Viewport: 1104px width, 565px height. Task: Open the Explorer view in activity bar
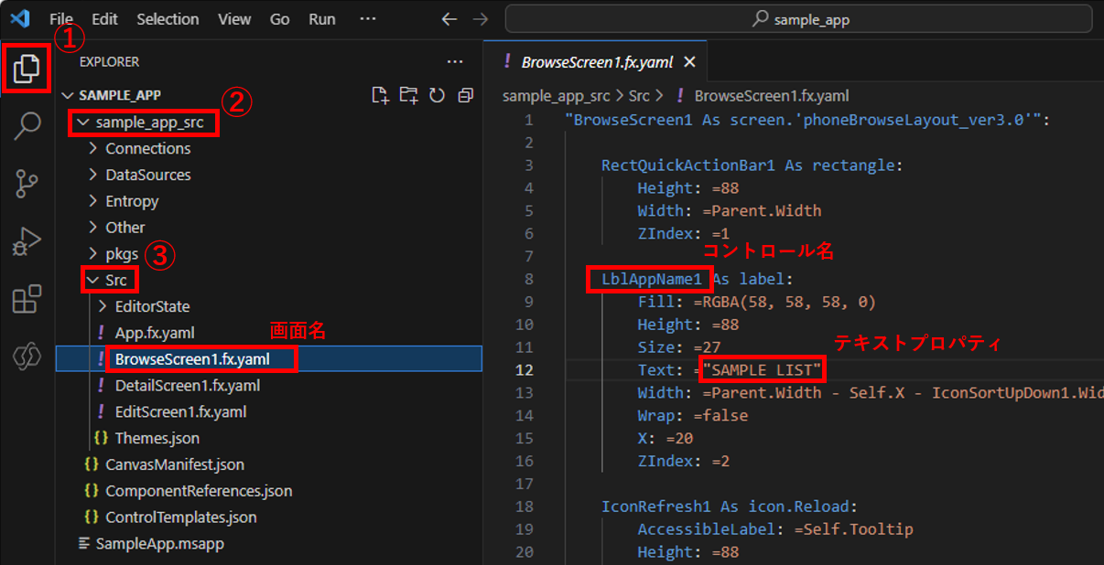pos(27,69)
